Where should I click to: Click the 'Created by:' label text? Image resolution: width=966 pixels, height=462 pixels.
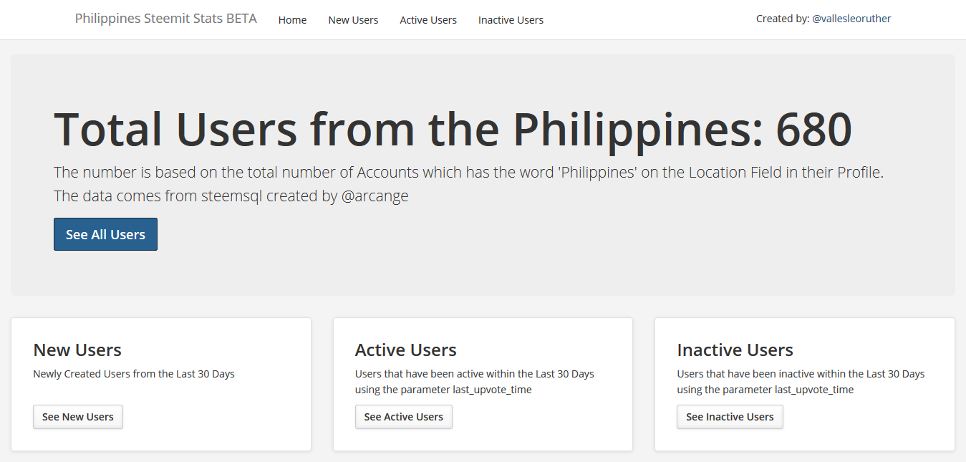point(782,19)
